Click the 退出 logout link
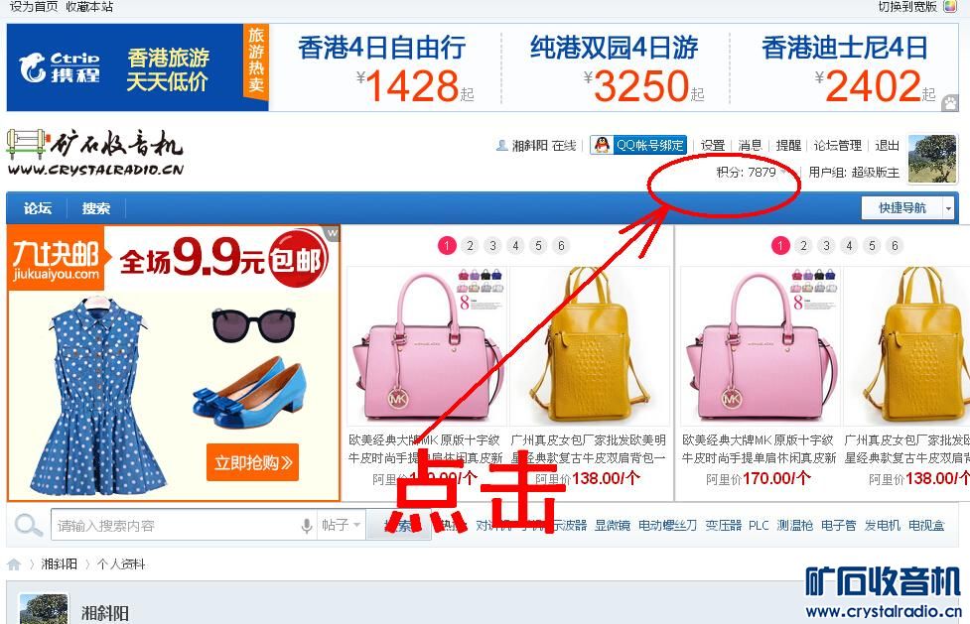The width and height of the screenshot is (970, 624). (887, 145)
